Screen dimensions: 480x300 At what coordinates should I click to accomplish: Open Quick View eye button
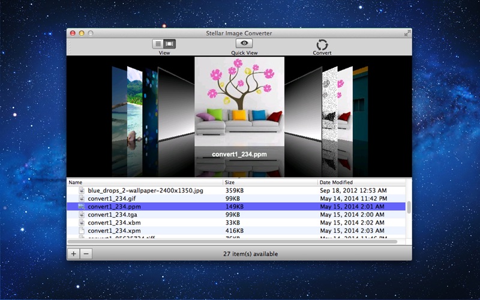tap(244, 43)
